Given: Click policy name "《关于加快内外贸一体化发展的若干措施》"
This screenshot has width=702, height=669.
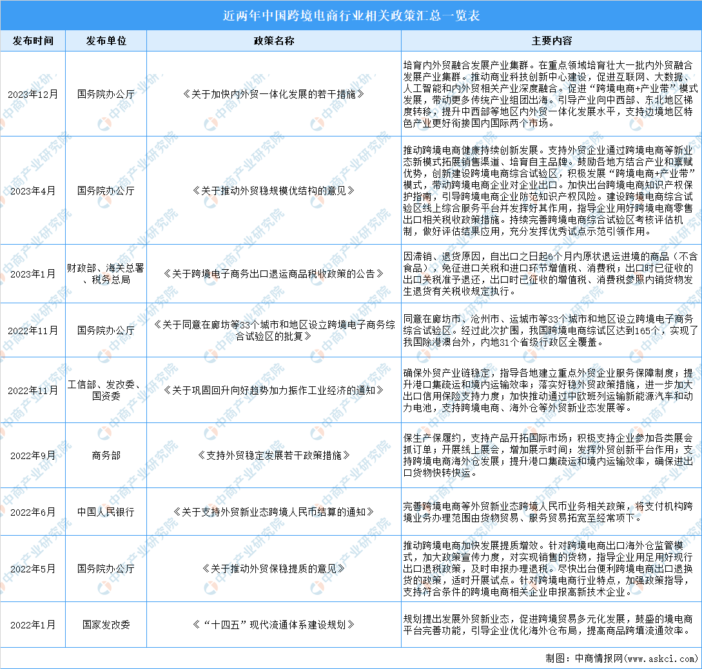Looking at the screenshot, I should (273, 95).
